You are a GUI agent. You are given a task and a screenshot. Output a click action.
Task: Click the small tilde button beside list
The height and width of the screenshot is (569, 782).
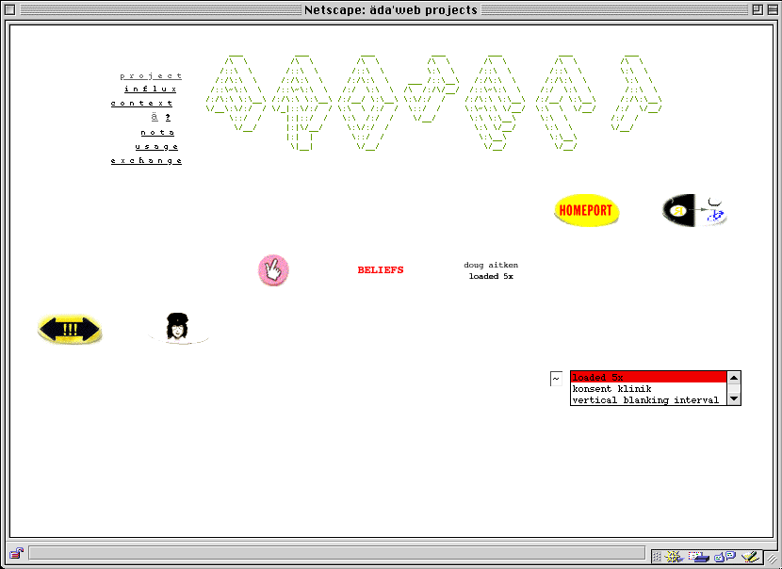point(556,379)
